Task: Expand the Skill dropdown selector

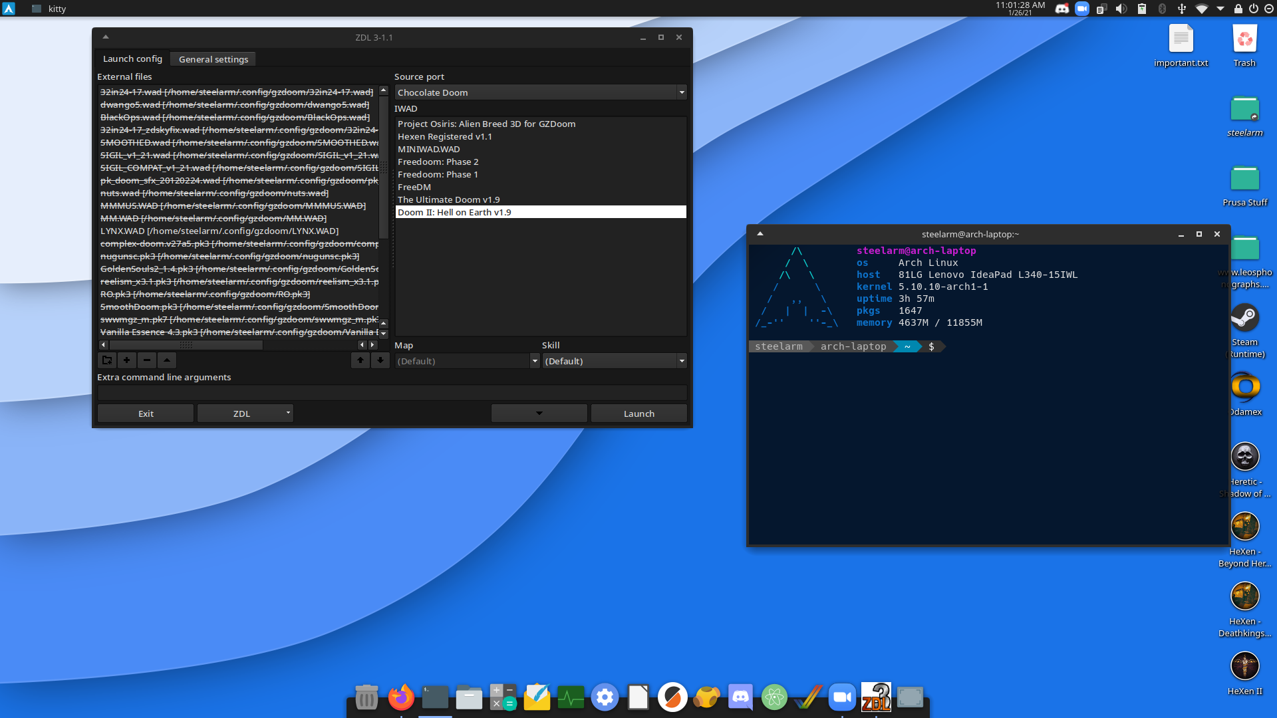Action: (x=682, y=361)
